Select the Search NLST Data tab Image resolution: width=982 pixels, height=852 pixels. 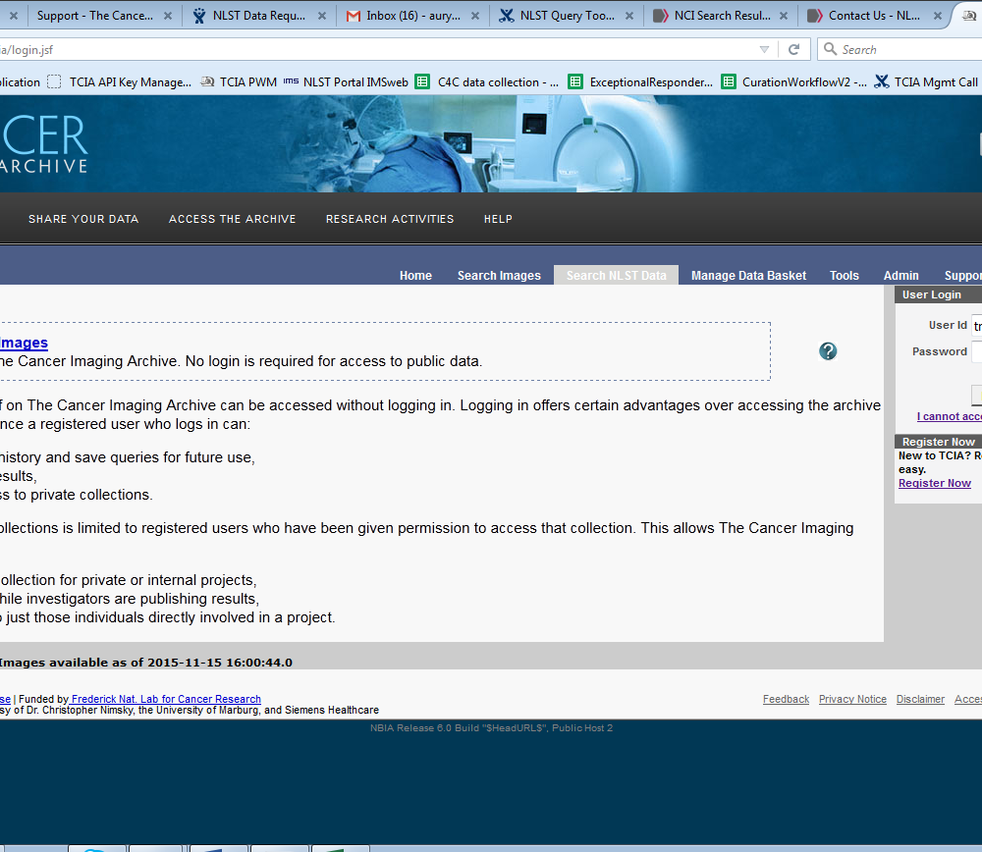(617, 276)
